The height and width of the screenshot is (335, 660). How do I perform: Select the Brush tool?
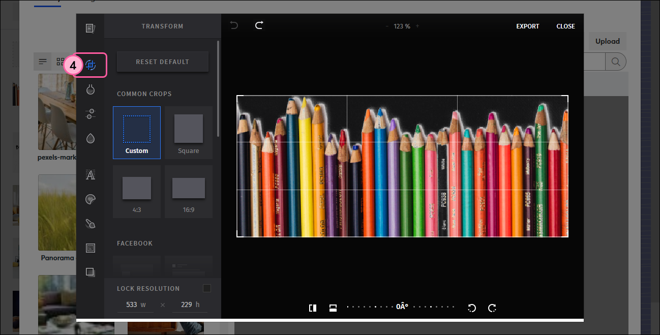point(91,224)
